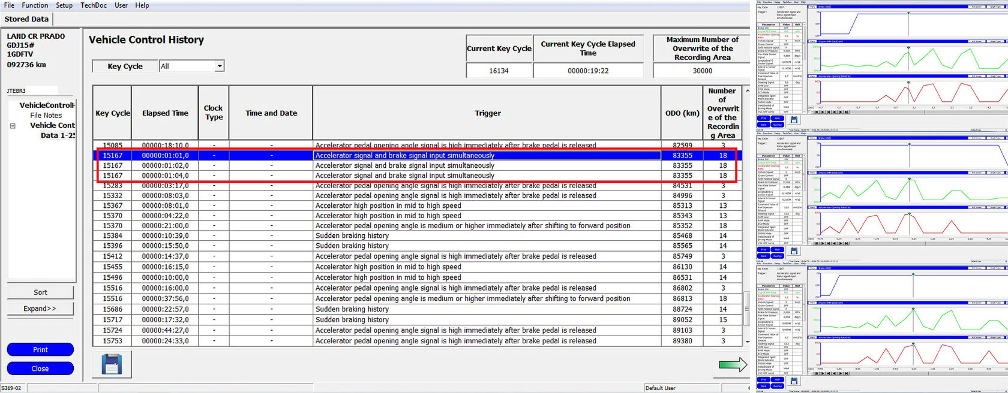Screen dimensions: 1008x393
Task: Collapse the Vehicle Control tree node
Action: coord(13,126)
